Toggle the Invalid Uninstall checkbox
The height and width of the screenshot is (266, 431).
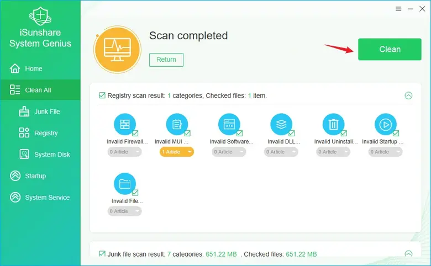344,133
